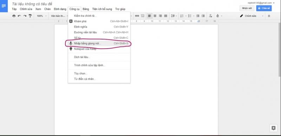
Task: Open account menu arrow next to email
Action: pyautogui.click(x=274, y=3)
